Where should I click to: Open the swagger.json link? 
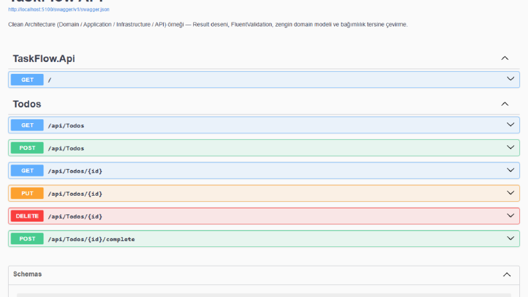point(59,9)
